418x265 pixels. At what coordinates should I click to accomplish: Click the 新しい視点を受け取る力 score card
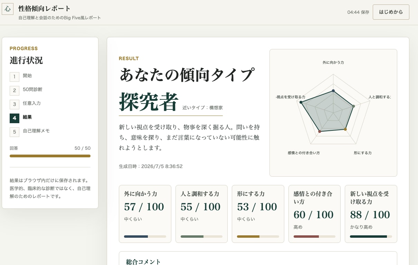[371, 214]
